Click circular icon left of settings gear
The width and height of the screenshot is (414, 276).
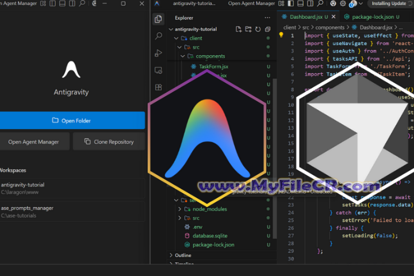point(333,3)
